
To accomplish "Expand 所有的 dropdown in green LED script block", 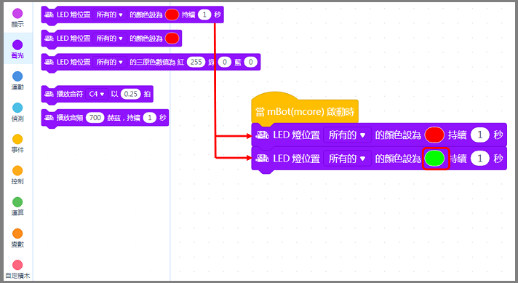I will click(x=347, y=159).
